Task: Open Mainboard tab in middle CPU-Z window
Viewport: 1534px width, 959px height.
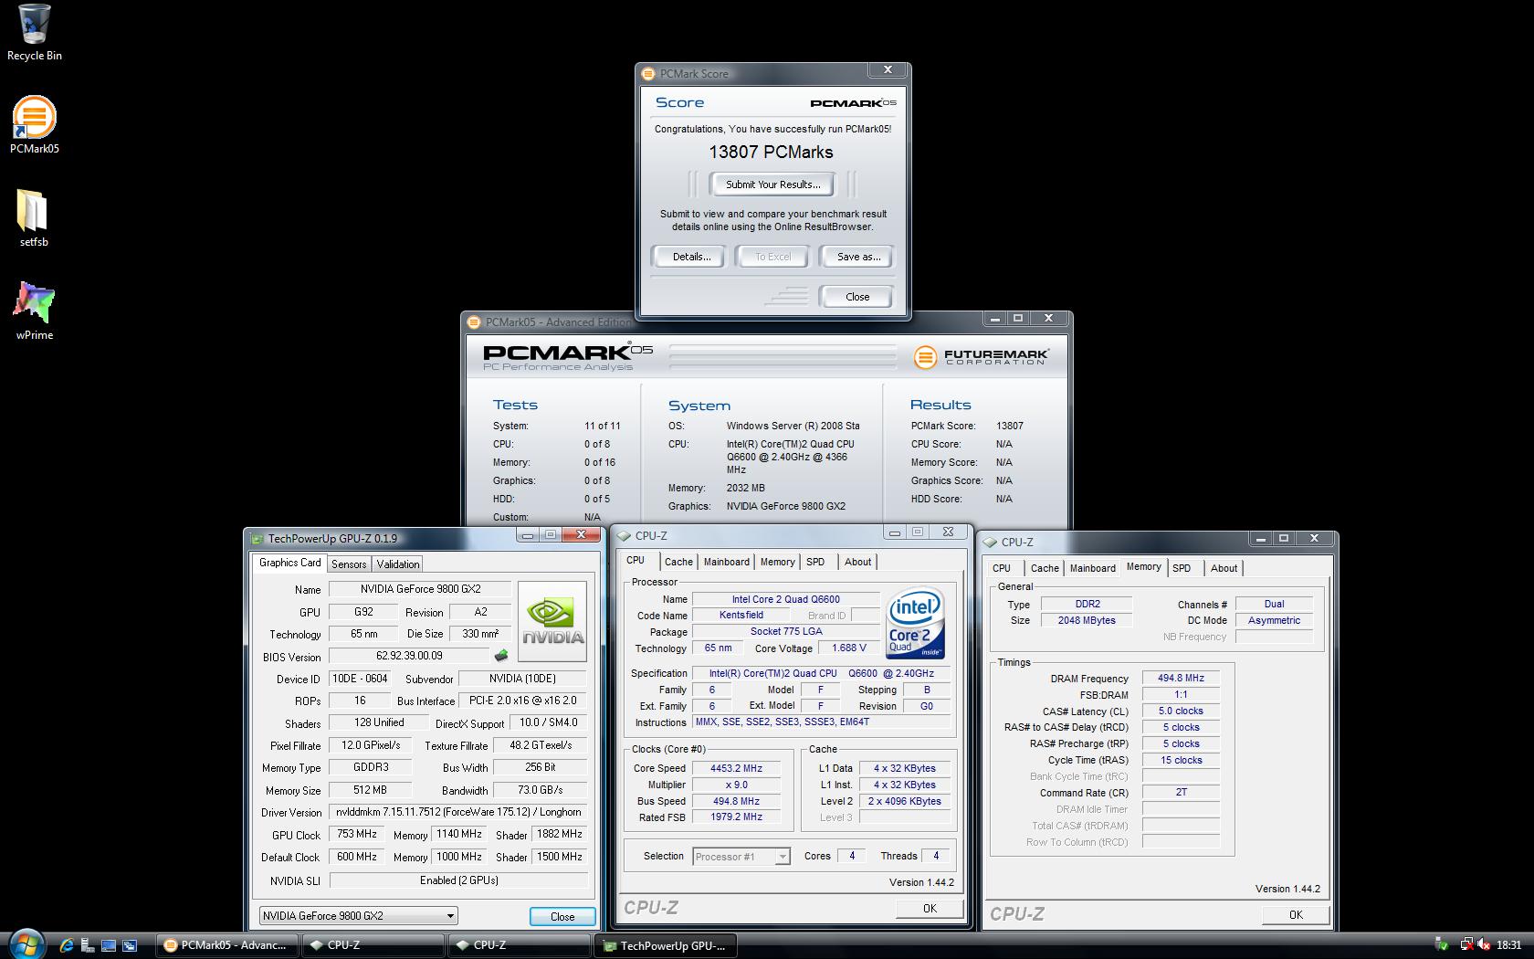Action: tap(727, 562)
